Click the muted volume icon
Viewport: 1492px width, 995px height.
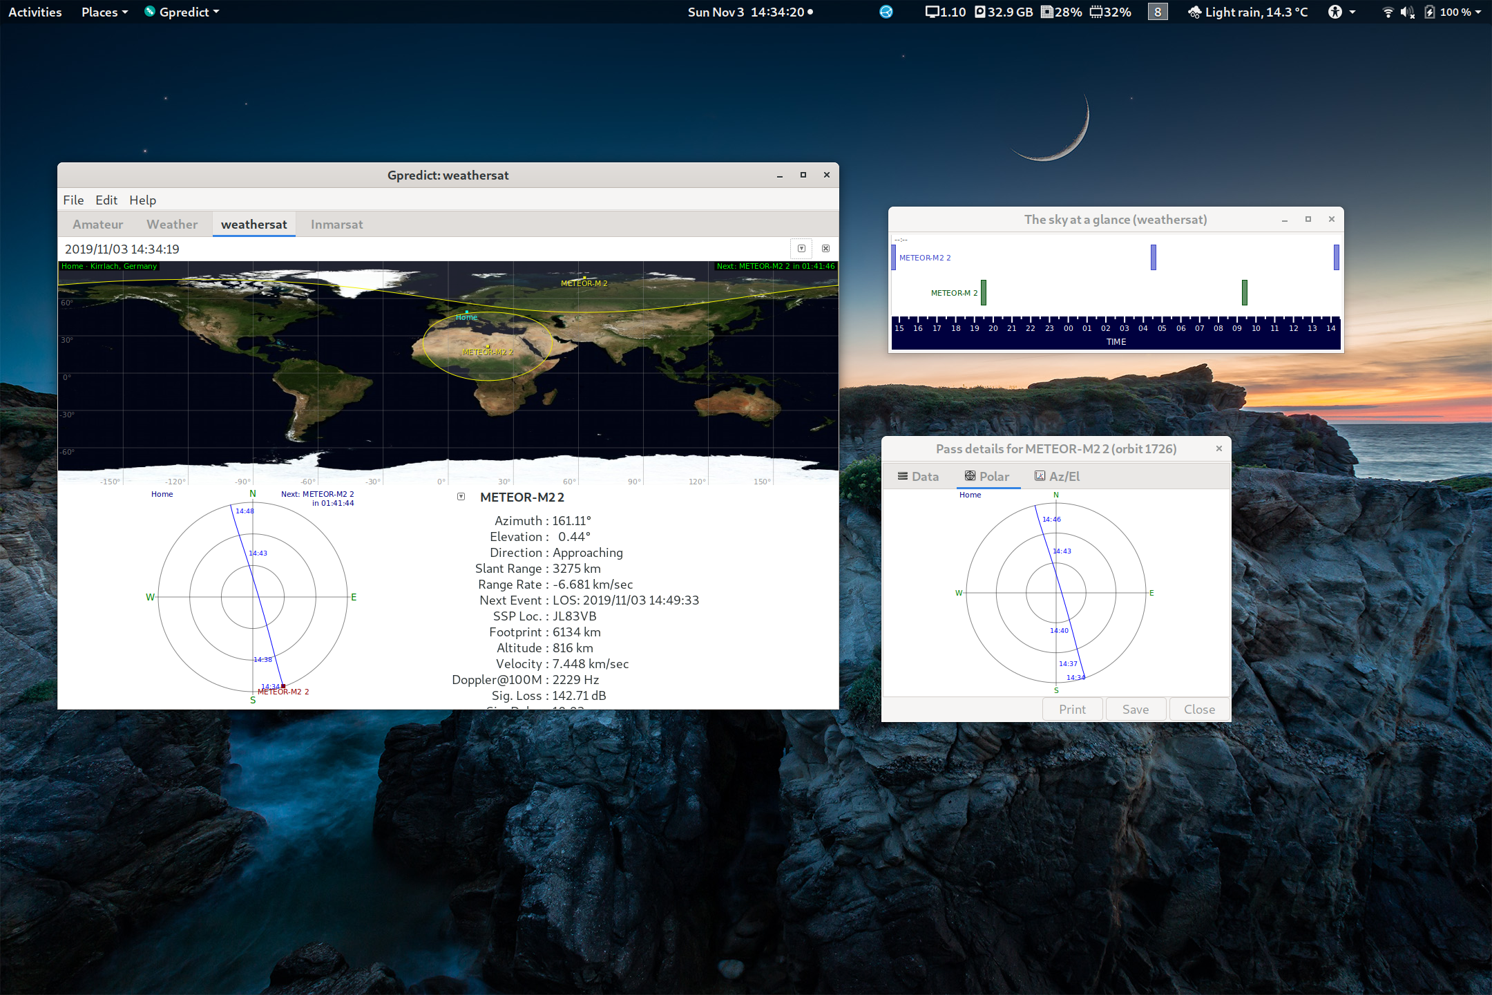[1407, 12]
